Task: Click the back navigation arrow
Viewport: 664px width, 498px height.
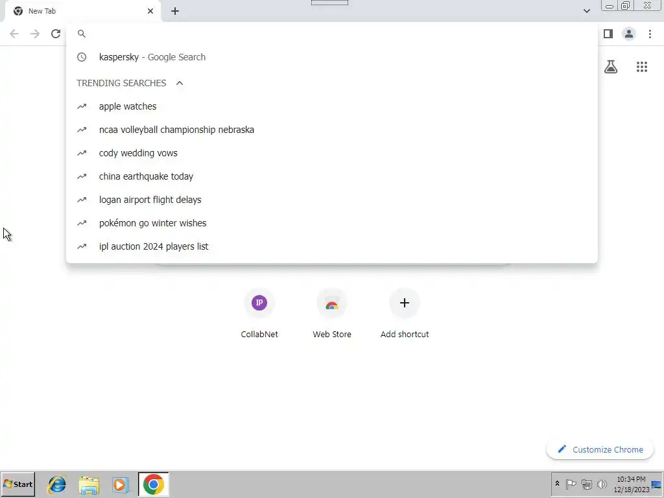Action: pyautogui.click(x=14, y=34)
